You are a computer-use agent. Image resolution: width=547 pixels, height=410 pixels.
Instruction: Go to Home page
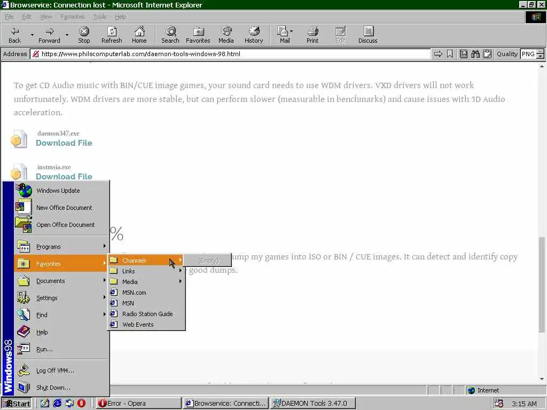click(139, 35)
